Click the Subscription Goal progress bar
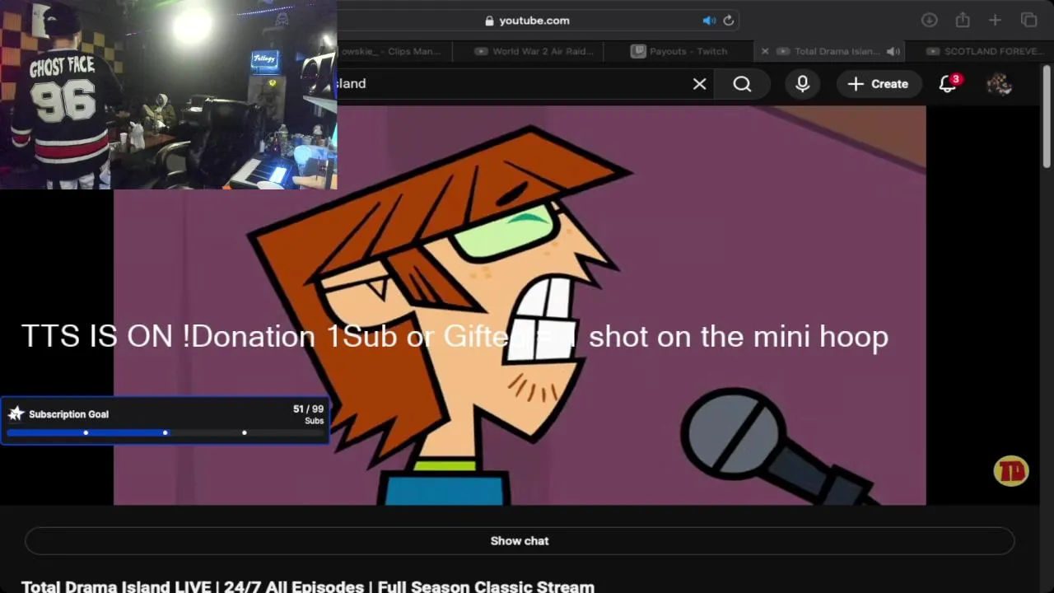The image size is (1054, 593). [x=165, y=432]
